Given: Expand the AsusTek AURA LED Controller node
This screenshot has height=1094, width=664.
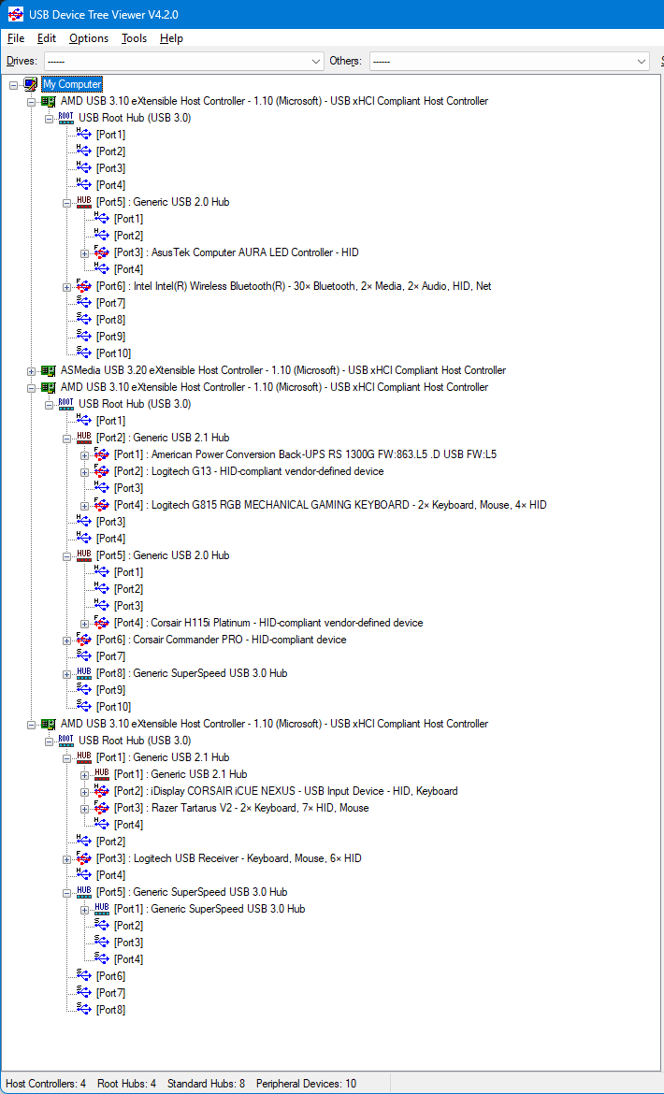Looking at the screenshot, I should (84, 252).
